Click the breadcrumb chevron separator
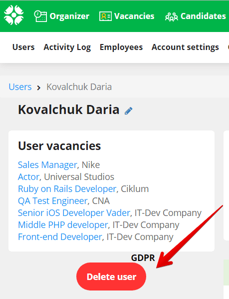Image resolution: width=229 pixels, height=299 pixels. tap(39, 87)
